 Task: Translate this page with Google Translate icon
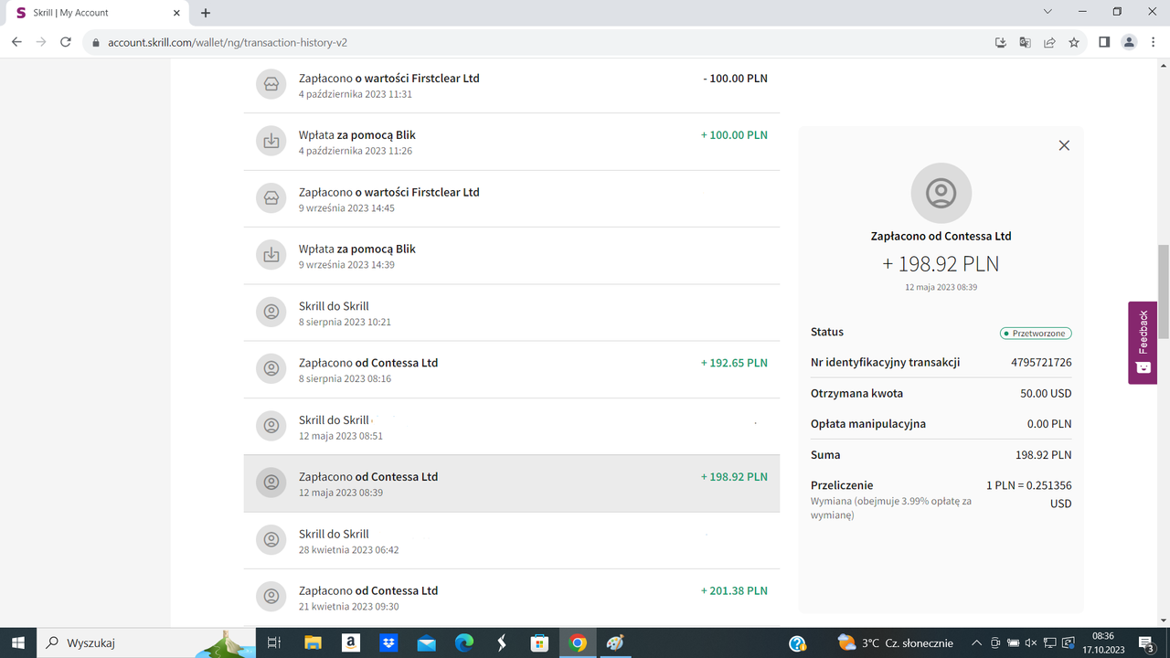tap(1025, 42)
